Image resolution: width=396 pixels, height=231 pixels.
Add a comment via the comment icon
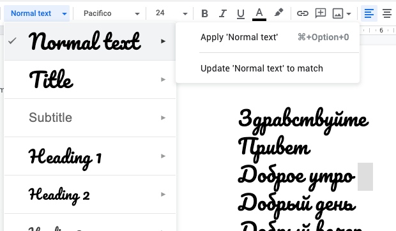click(320, 13)
